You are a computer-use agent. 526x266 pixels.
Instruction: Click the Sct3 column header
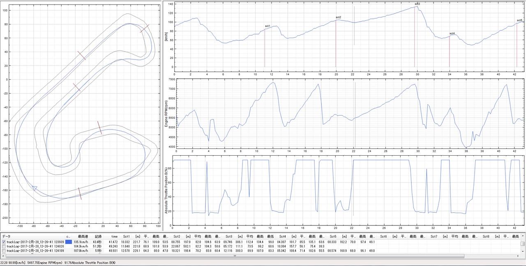[229, 236]
